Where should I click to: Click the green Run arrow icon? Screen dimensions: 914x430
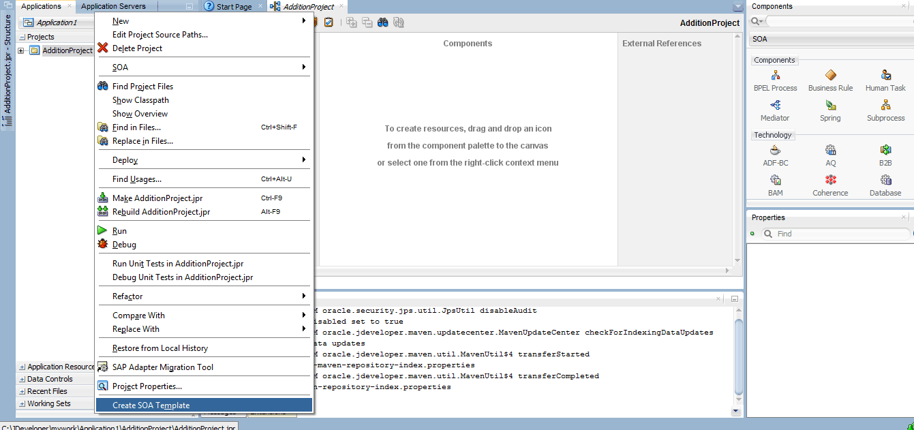click(x=102, y=230)
